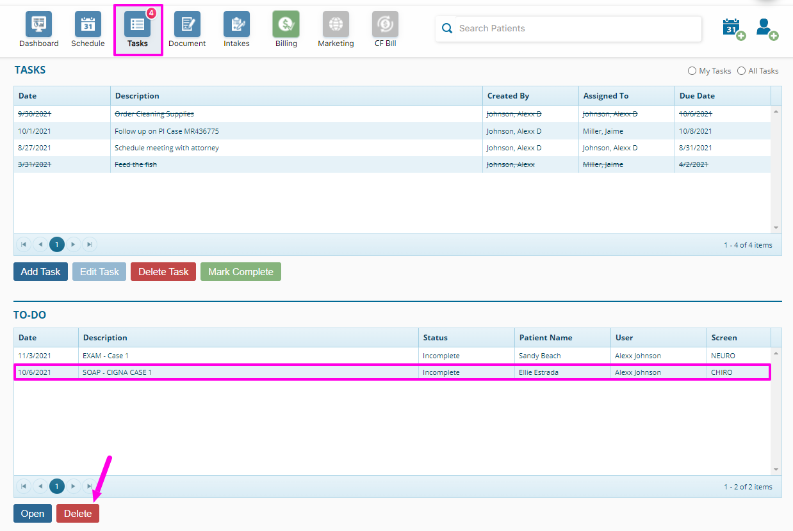This screenshot has width=793, height=531.
Task: Sort To-Do by Patient Name header
Action: (x=562, y=338)
